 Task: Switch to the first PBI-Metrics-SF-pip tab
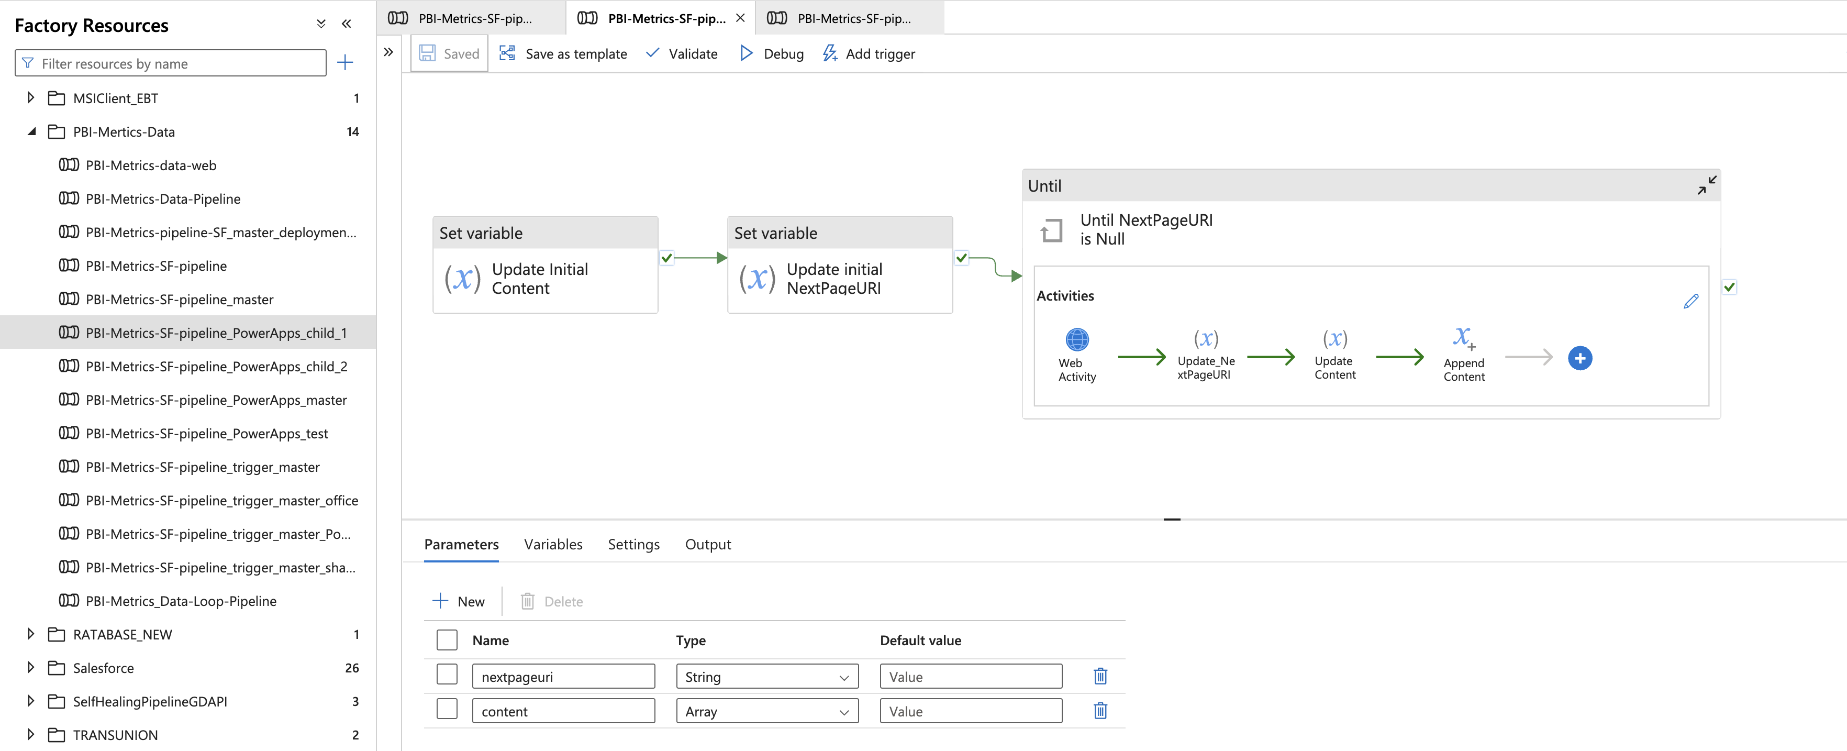point(471,18)
